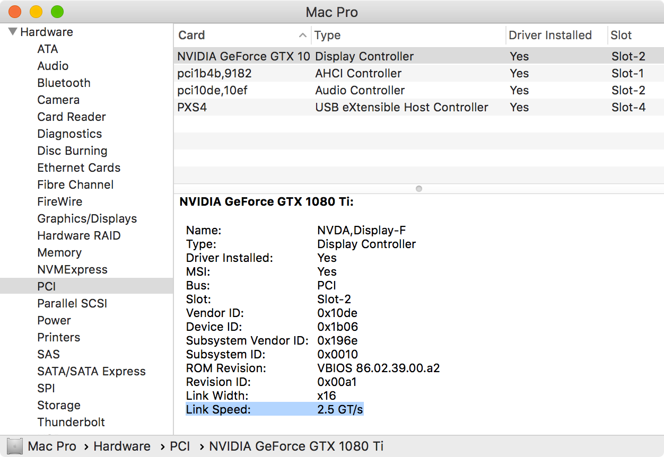Screen dimensions: 664x457
Task: Select Diagnostics in the sidebar
Action: coord(69,134)
